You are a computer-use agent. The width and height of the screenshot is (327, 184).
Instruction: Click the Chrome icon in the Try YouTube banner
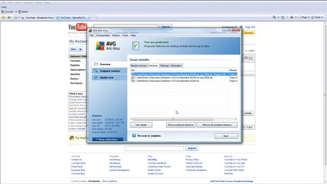click(72, 138)
